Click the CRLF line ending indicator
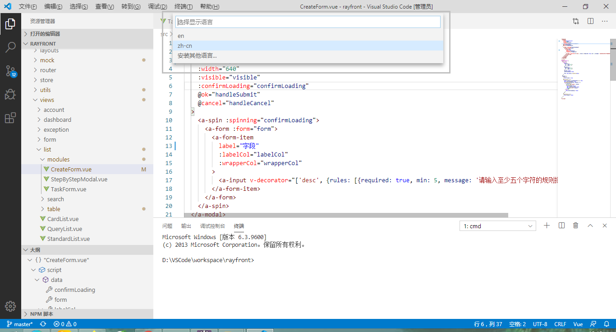 (560, 324)
